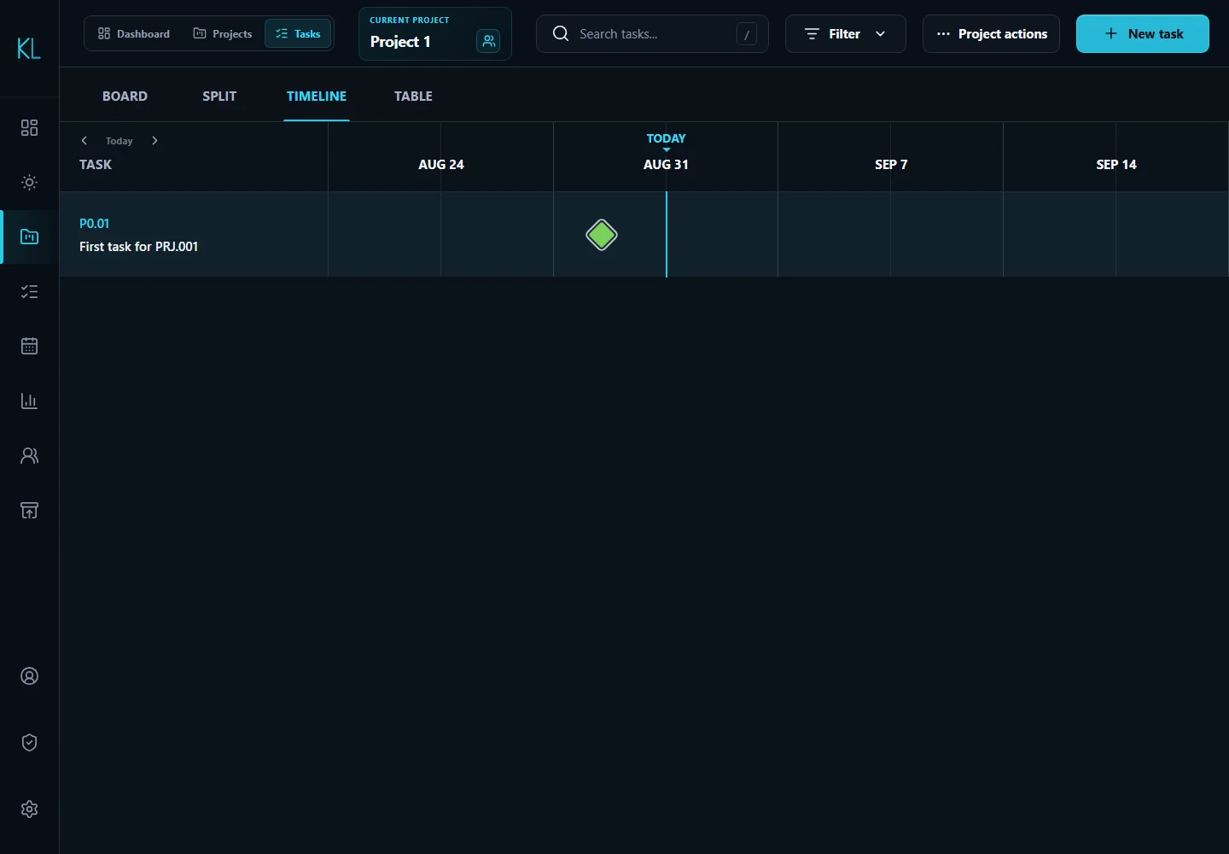Open the user profile icon in sidebar
Image resolution: width=1229 pixels, height=854 pixels.
29,676
